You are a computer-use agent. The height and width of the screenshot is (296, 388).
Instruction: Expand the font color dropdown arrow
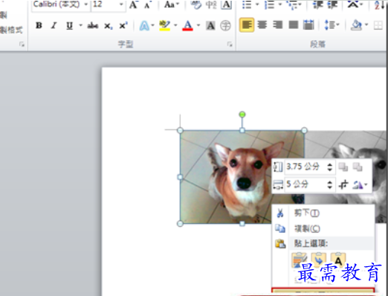[x=198, y=25]
